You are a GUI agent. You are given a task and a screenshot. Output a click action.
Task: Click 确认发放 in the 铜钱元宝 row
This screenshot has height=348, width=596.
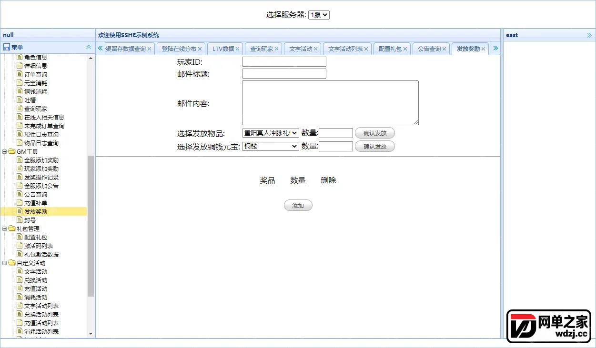375,147
